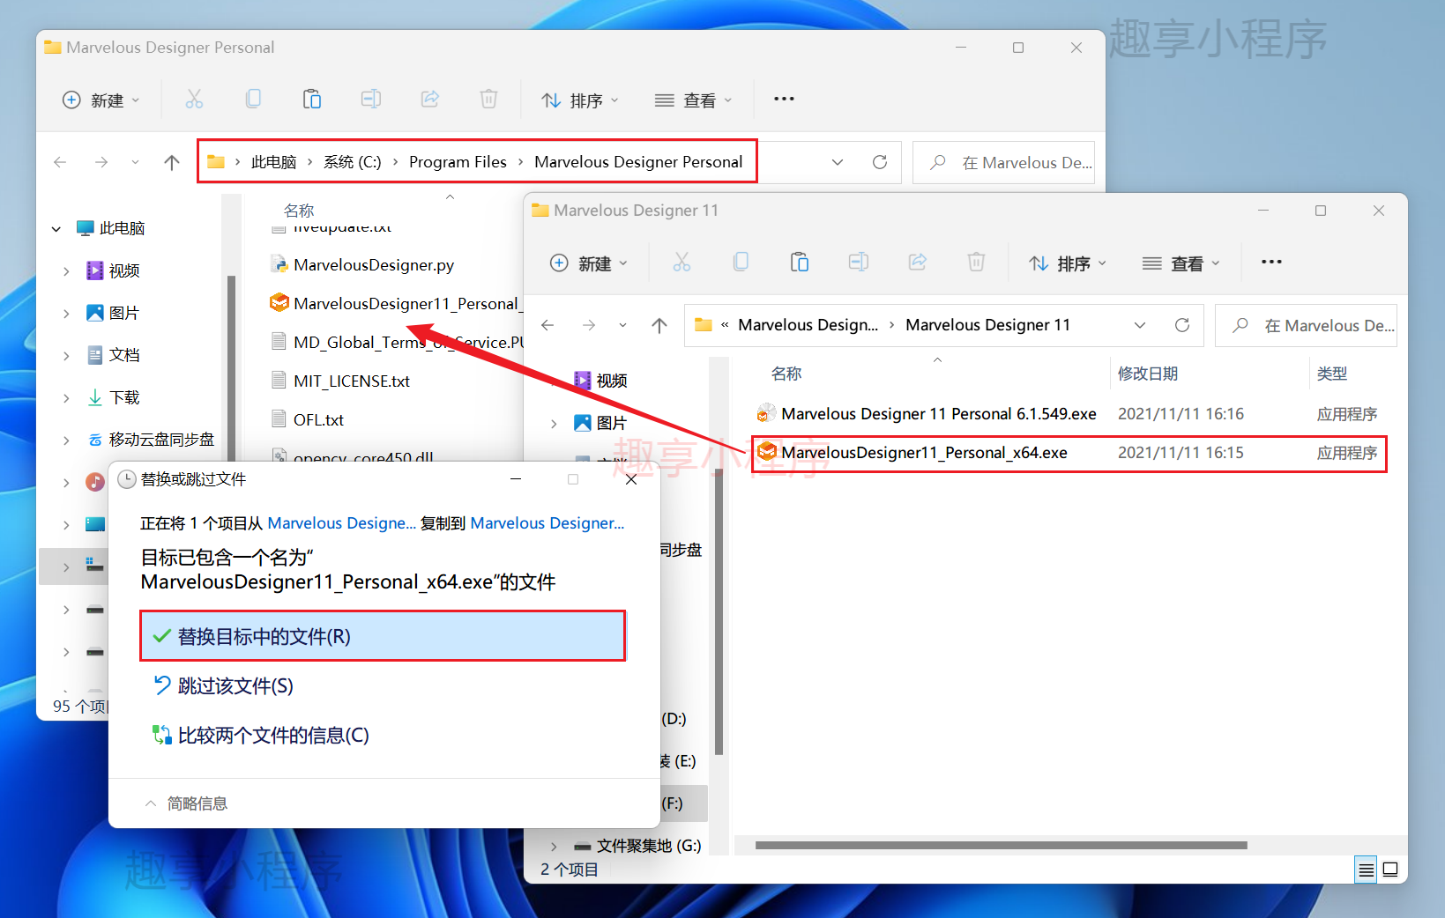
Task: Search box in Marvelous Designer 11 window
Action: (1306, 325)
